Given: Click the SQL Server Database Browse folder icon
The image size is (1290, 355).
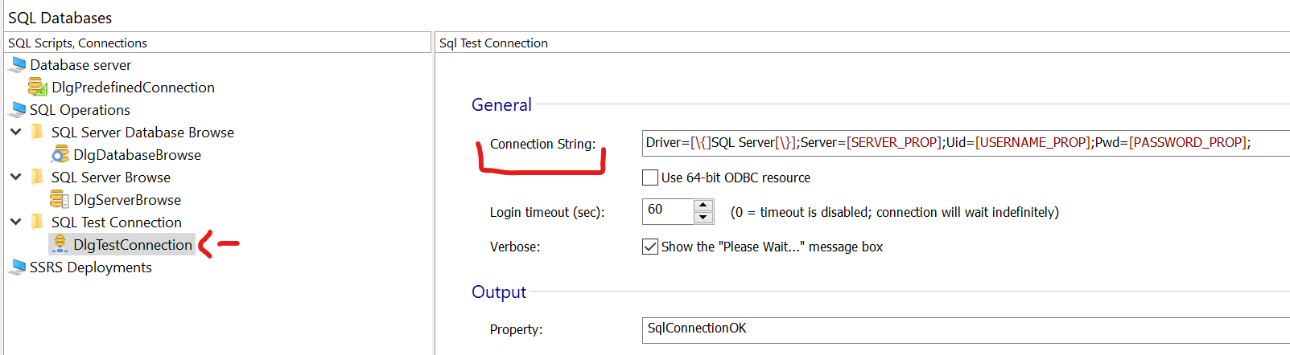Looking at the screenshot, I should [37, 132].
